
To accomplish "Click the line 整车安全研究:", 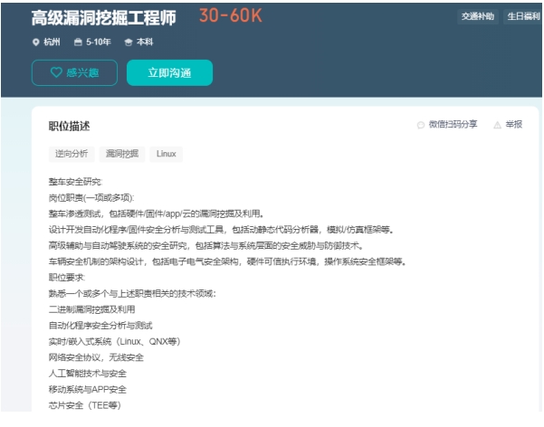I will click(76, 182).
